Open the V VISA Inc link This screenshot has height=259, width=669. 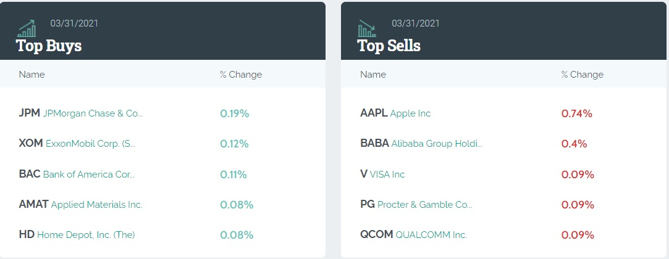click(382, 174)
